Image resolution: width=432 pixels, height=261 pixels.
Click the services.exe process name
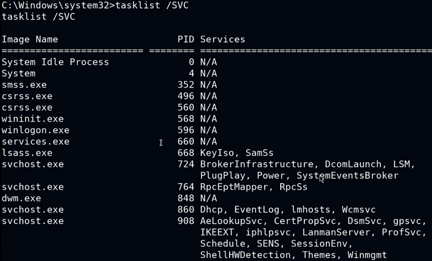(x=36, y=141)
